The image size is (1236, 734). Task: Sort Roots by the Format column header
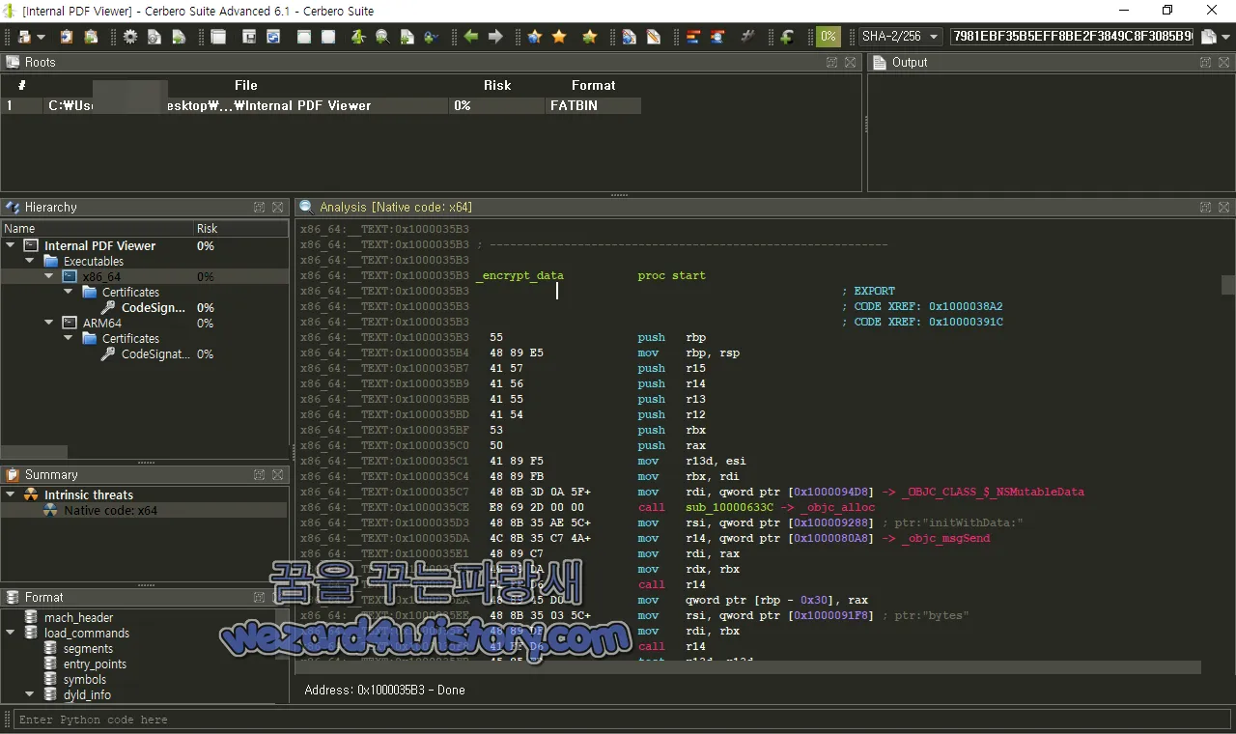coord(593,85)
